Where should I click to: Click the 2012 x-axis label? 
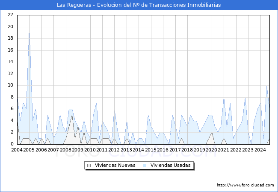[x=114, y=150]
